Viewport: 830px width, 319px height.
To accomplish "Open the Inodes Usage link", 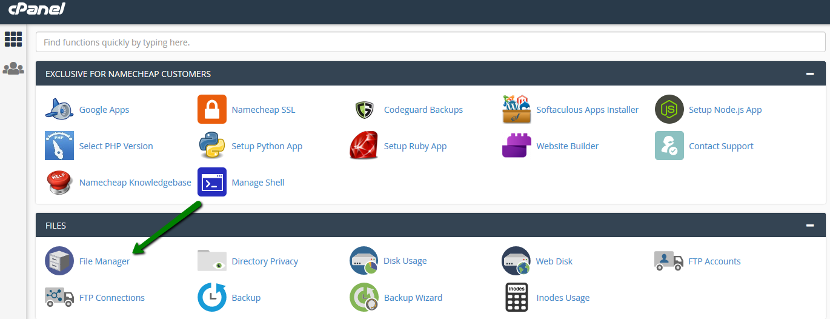I will 563,298.
